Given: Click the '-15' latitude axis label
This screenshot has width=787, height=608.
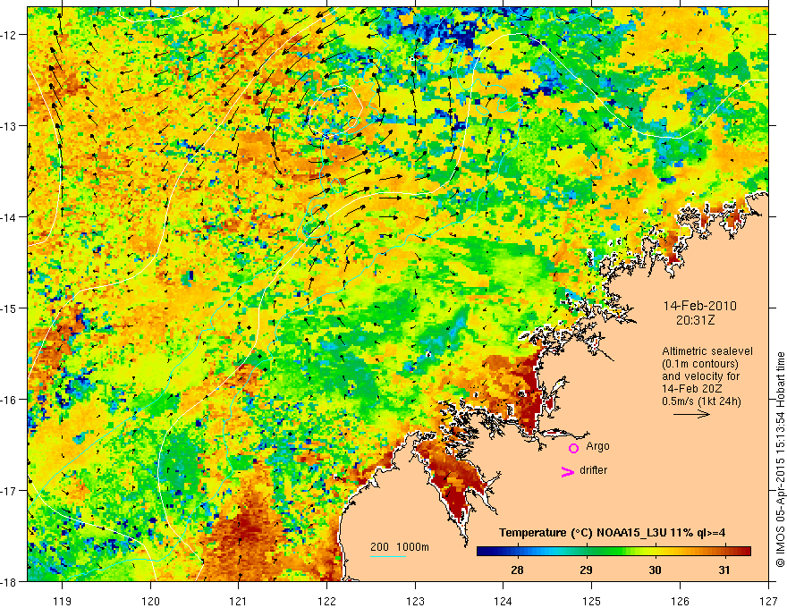Looking at the screenshot, I should point(8,308).
